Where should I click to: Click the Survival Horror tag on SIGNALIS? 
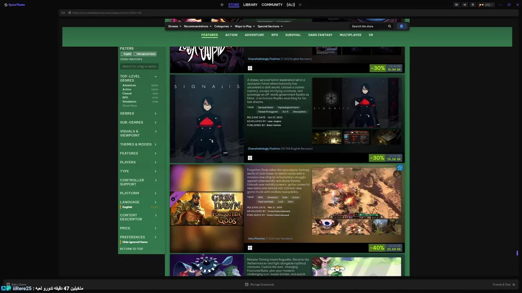(265, 107)
